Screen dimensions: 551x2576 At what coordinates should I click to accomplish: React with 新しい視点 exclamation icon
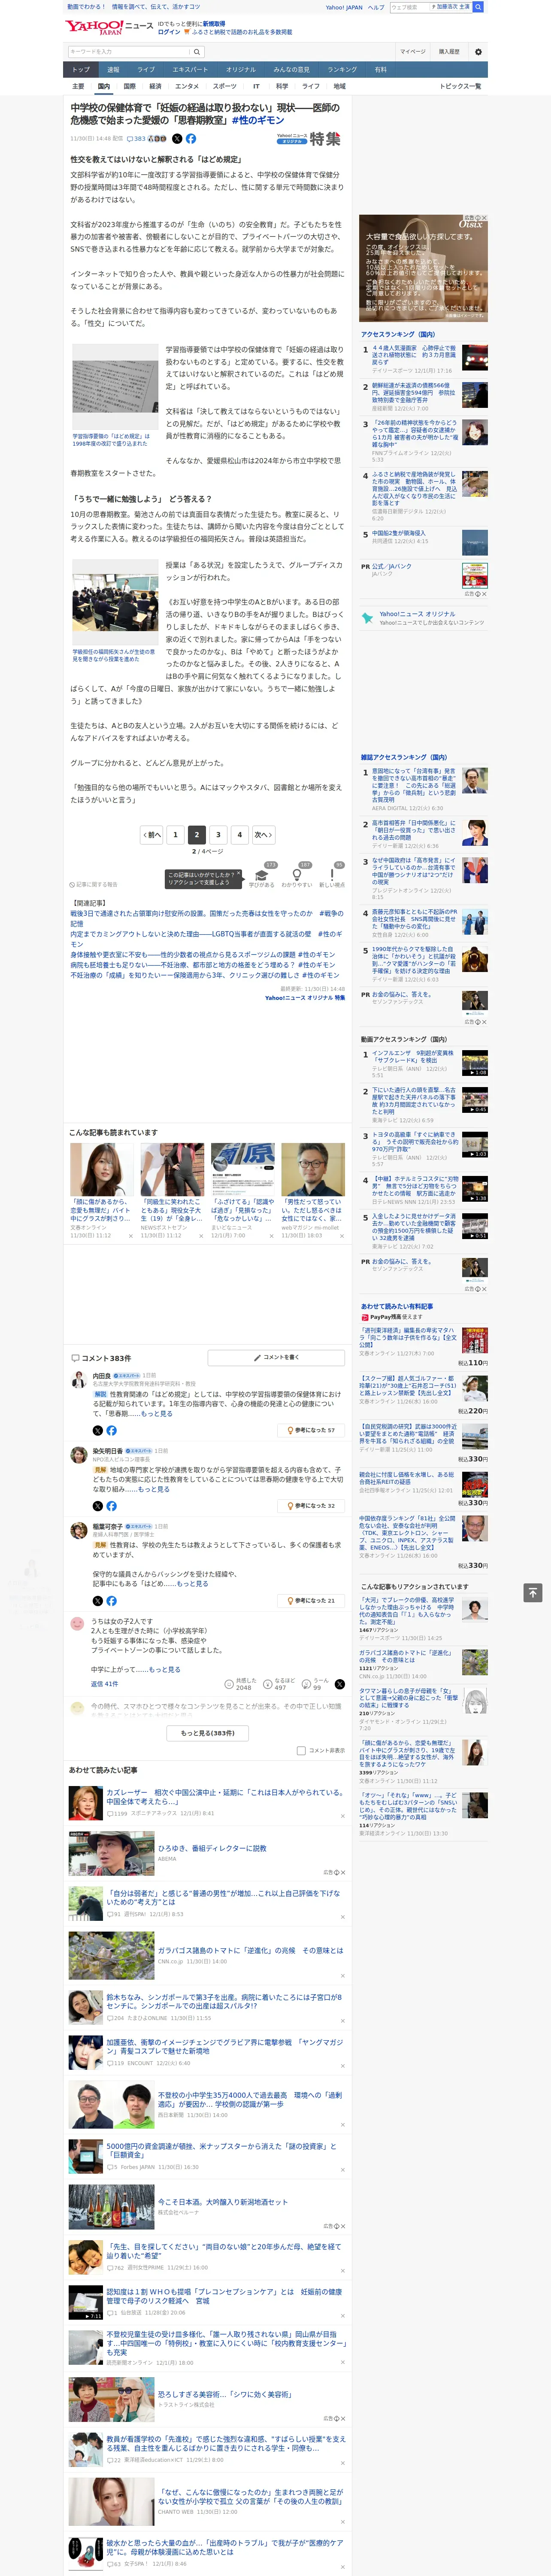click(332, 875)
